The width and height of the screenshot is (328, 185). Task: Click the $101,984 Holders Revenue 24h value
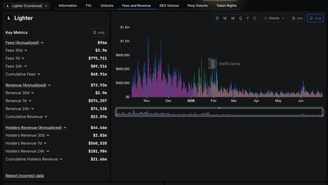point(97,152)
